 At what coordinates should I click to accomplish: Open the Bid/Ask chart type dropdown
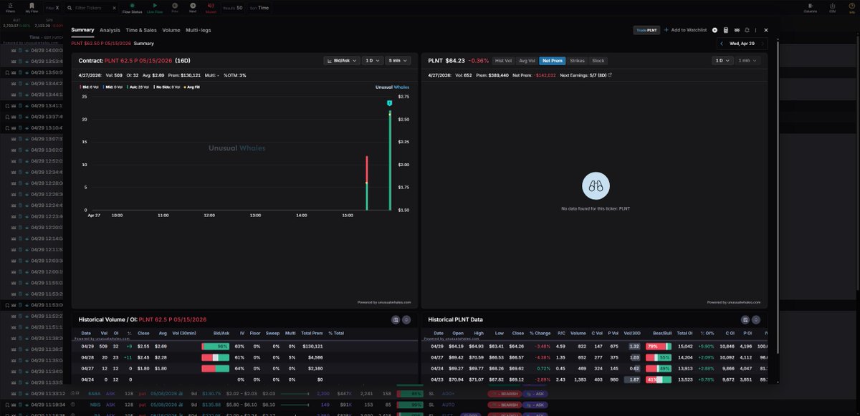pyautogui.click(x=342, y=61)
